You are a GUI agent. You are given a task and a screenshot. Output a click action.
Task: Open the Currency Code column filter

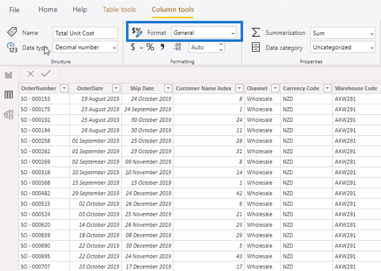pyautogui.click(x=327, y=88)
